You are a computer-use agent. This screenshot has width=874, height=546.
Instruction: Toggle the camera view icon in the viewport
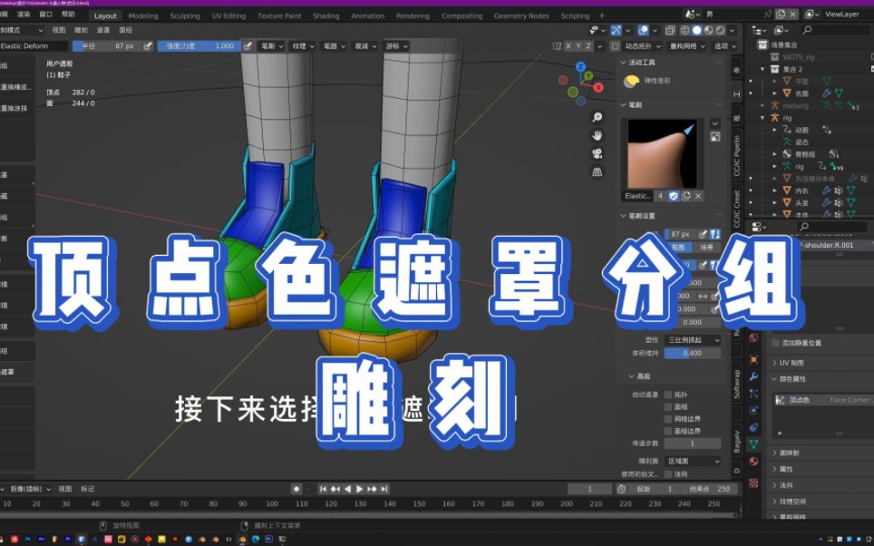(597, 154)
